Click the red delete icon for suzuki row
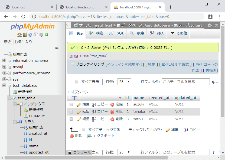This screenshot has width=225, height=160. 112,104
